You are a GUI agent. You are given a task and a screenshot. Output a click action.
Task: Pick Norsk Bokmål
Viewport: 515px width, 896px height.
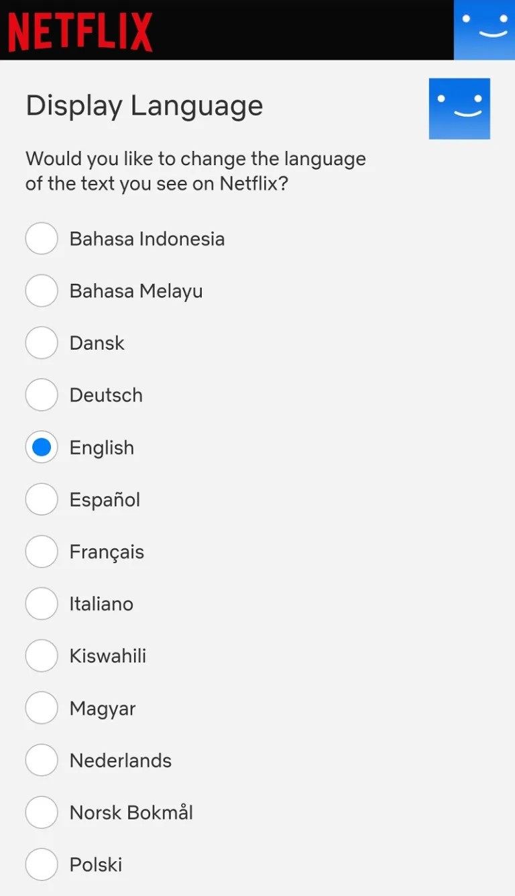click(42, 812)
